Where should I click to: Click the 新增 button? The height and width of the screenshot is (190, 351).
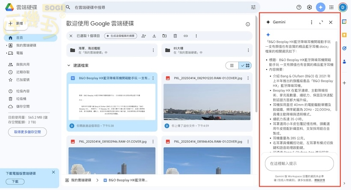coord(16,23)
